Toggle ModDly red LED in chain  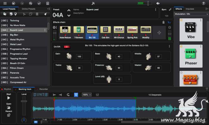coord(146,35)
